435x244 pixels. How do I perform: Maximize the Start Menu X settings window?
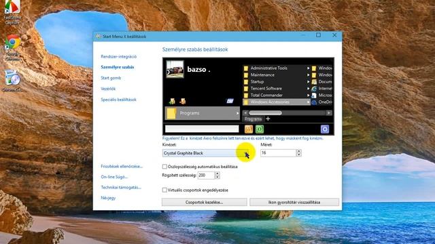tap(319, 35)
